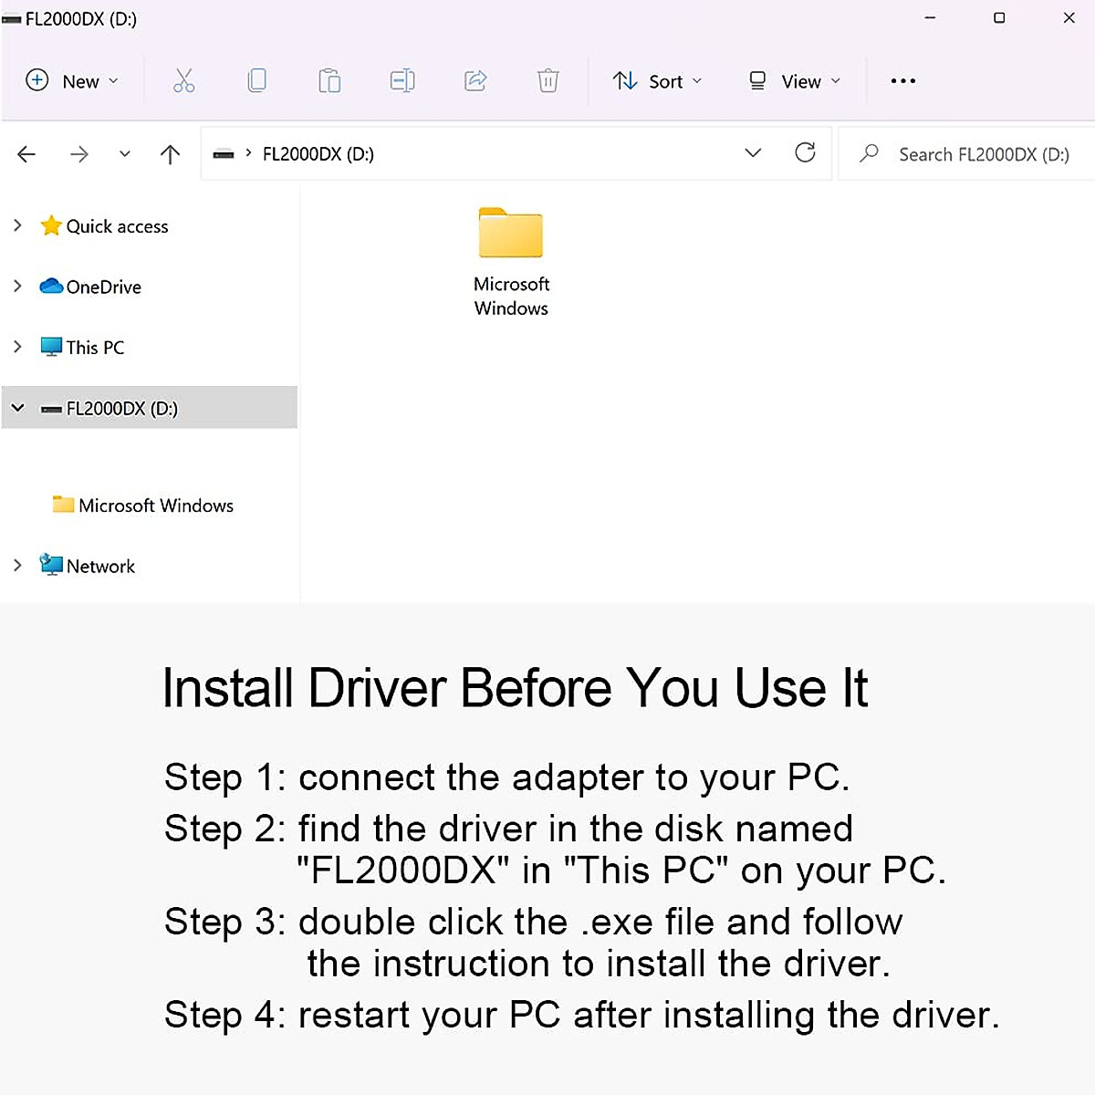
Task: Open the New item dropdown
Action: tap(72, 81)
